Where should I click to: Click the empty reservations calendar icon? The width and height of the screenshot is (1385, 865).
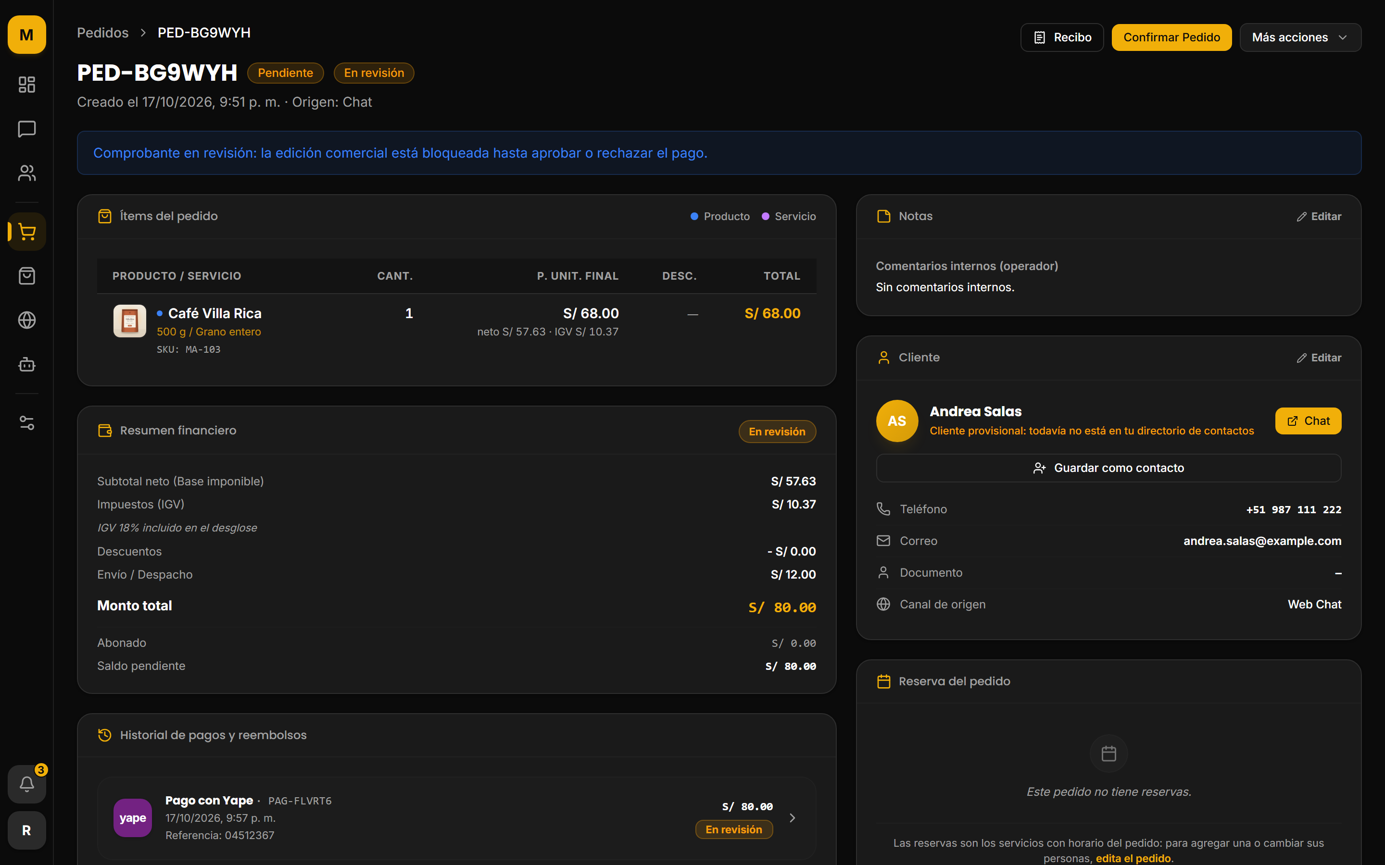1108,754
